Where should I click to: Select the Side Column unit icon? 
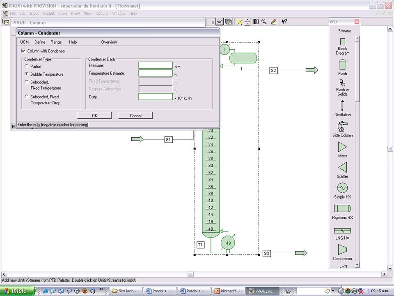coord(342,126)
